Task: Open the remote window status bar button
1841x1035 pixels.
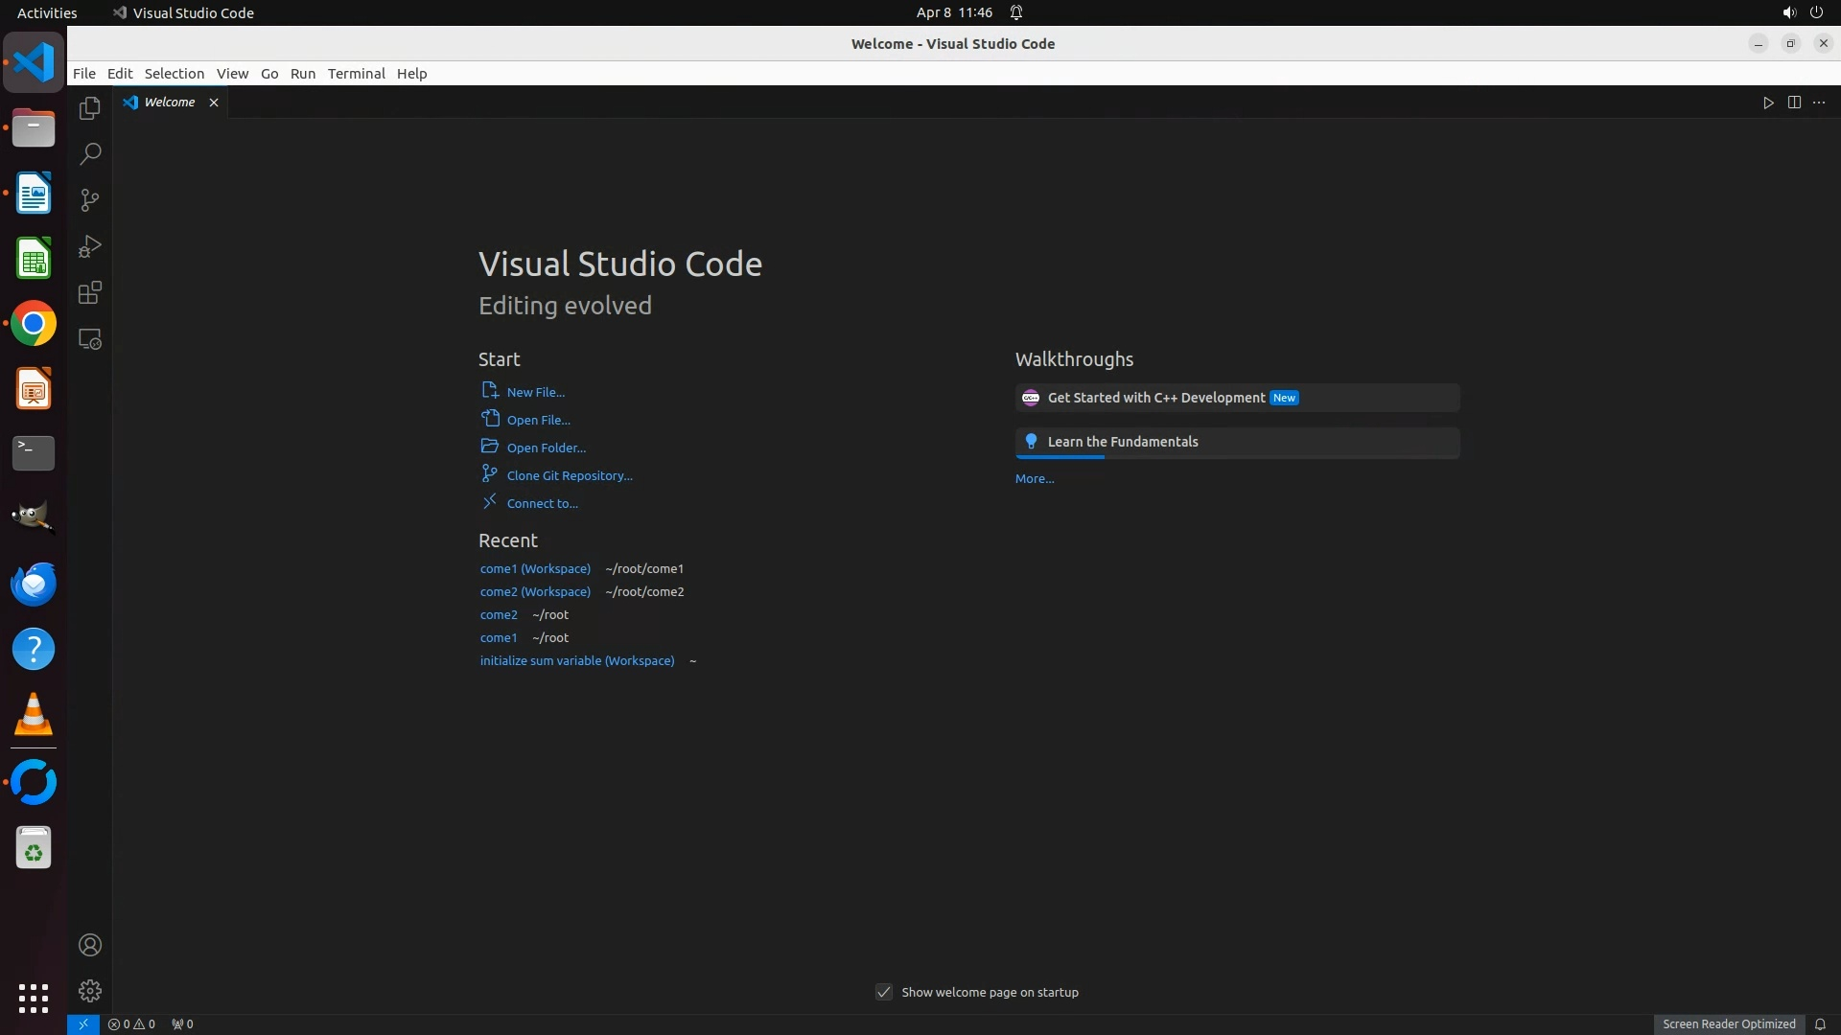Action: pos(83,1023)
